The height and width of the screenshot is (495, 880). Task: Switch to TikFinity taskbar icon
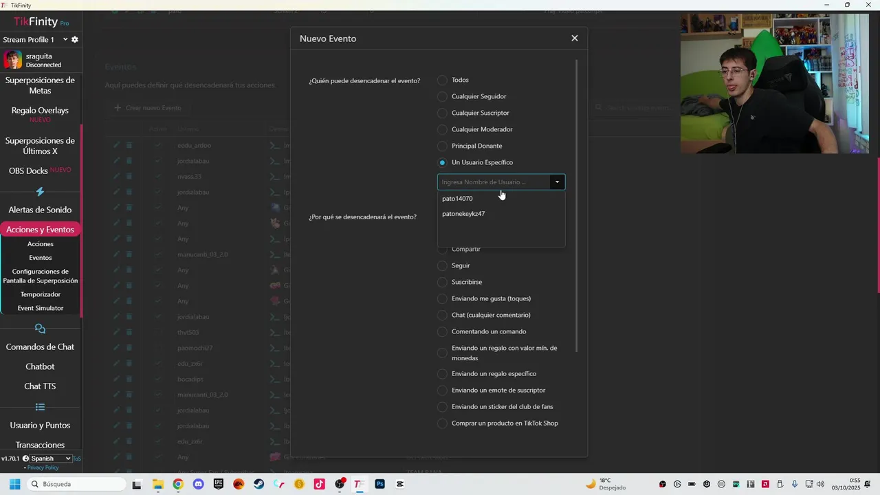(x=360, y=484)
